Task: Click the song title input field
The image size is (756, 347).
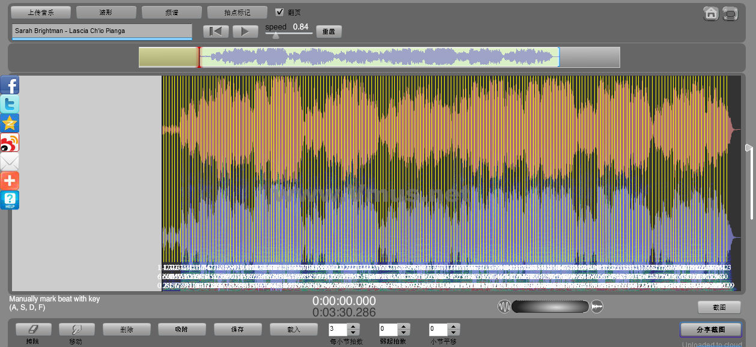Action: [x=102, y=31]
